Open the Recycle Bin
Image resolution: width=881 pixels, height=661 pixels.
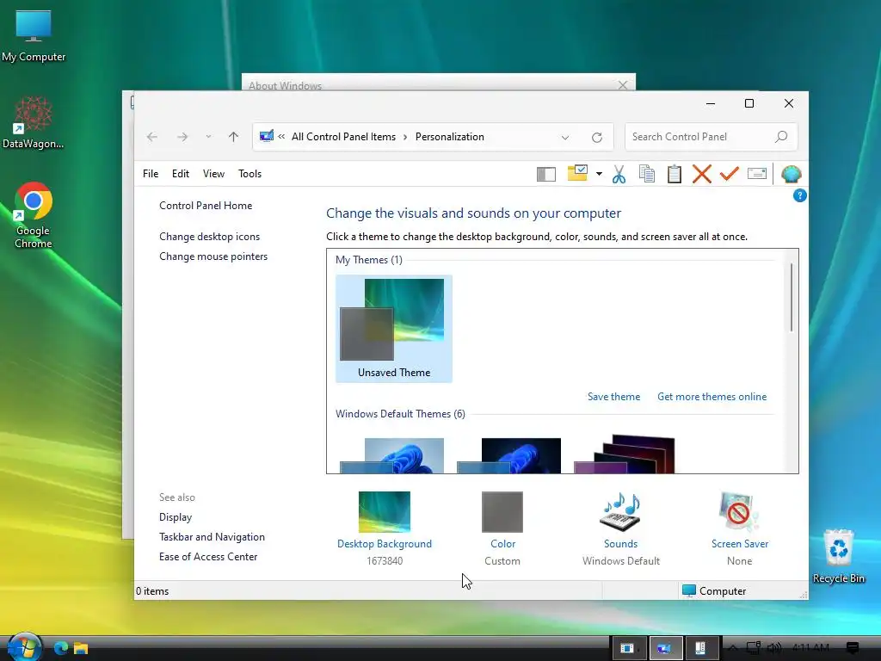click(x=838, y=556)
